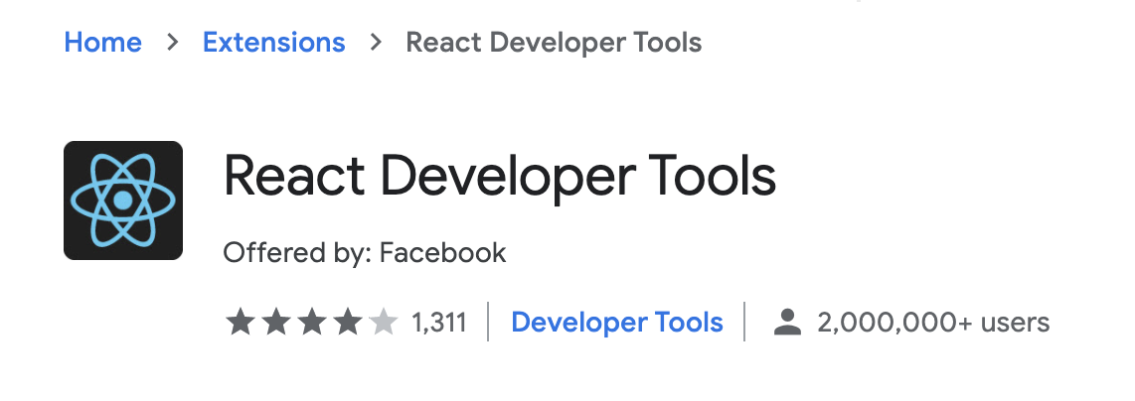The width and height of the screenshot is (1135, 401).
Task: Go to the Extensions breadcrumb link
Action: pos(273,42)
